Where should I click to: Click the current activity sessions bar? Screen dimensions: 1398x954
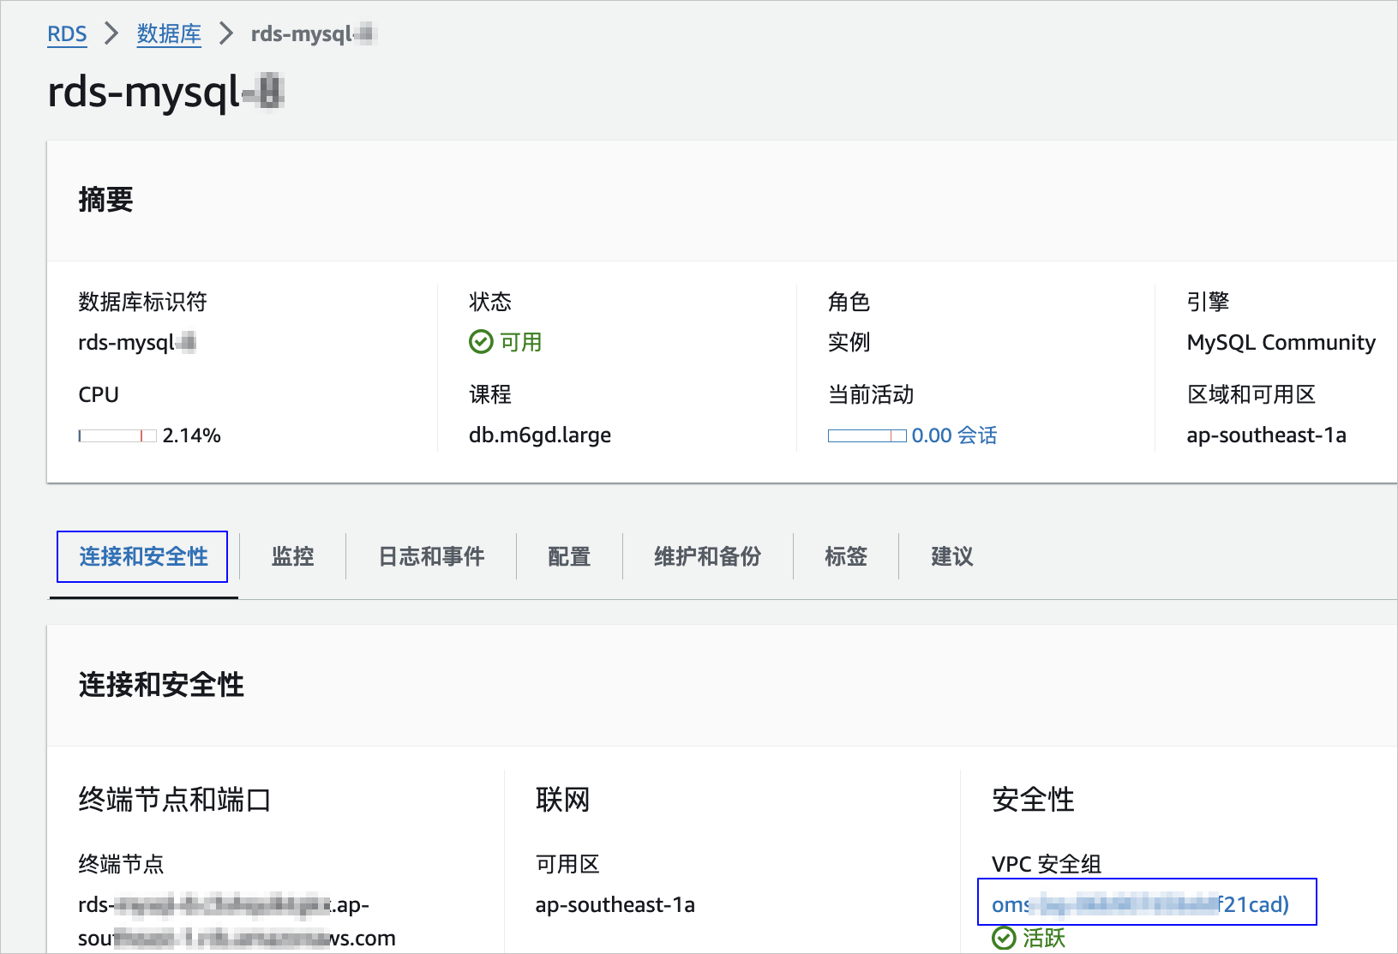[x=867, y=435]
